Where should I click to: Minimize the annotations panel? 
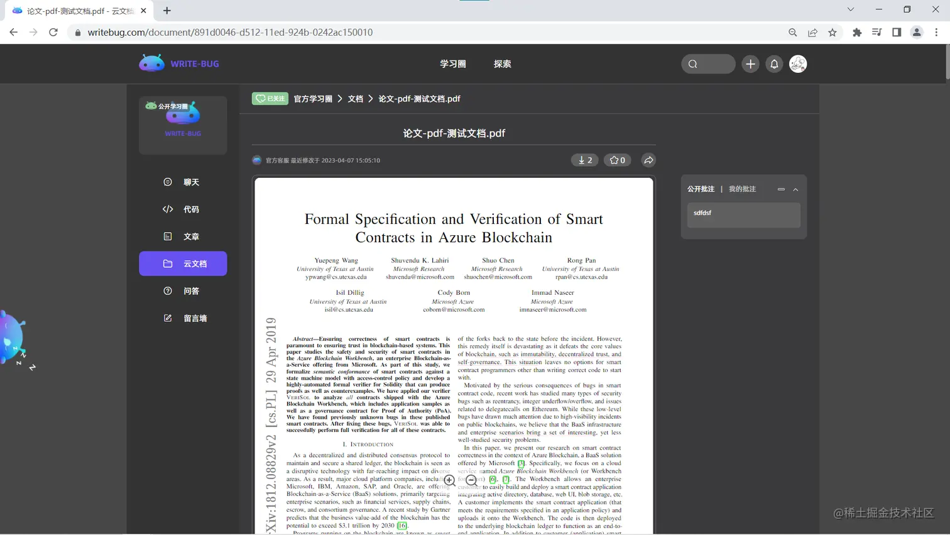coord(781,189)
